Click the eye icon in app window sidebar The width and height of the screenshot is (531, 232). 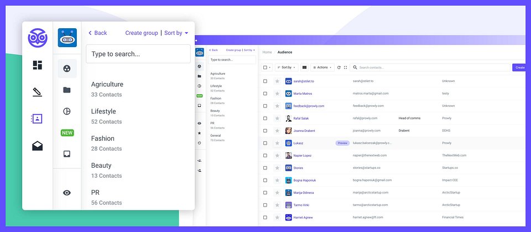pos(200,123)
